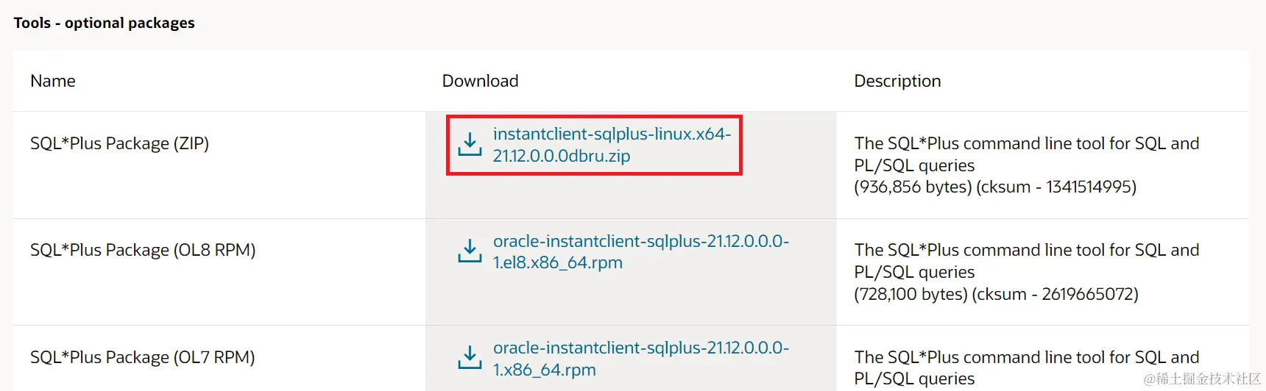This screenshot has width=1266, height=391.
Task: Click the SQL*Plus Package (ZIP) name cell
Action: 119,143
